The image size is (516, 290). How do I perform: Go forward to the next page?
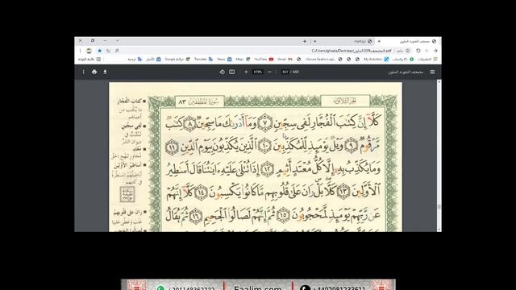click(x=427, y=51)
